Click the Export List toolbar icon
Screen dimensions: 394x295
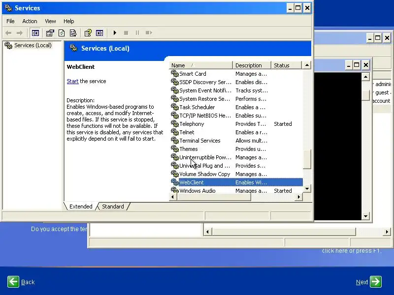pyautogui.click(x=73, y=33)
